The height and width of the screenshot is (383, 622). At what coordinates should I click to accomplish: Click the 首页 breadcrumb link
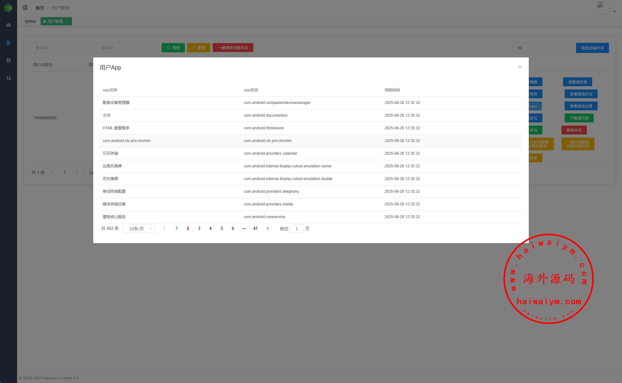[40, 8]
